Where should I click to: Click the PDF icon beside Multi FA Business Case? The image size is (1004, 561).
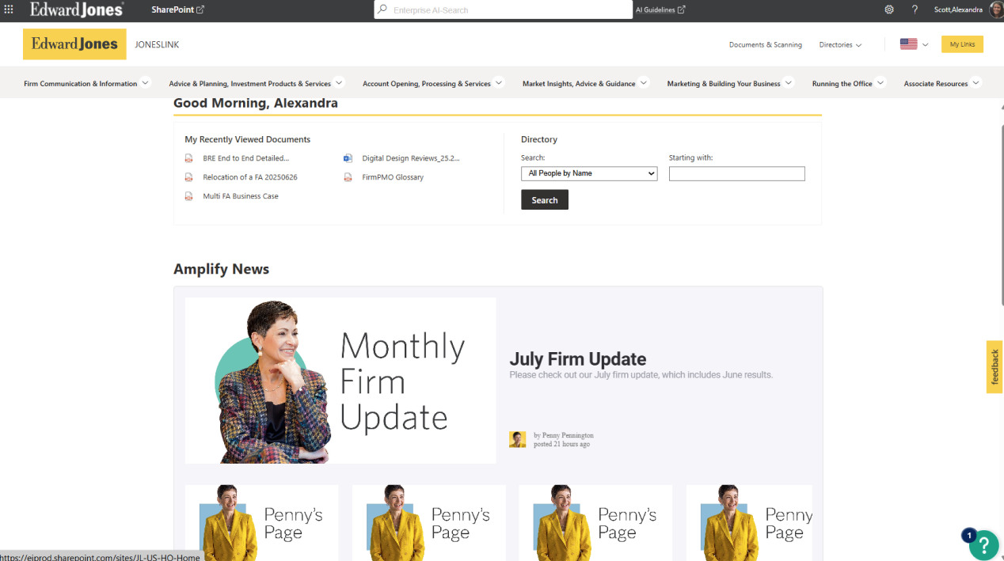(189, 196)
